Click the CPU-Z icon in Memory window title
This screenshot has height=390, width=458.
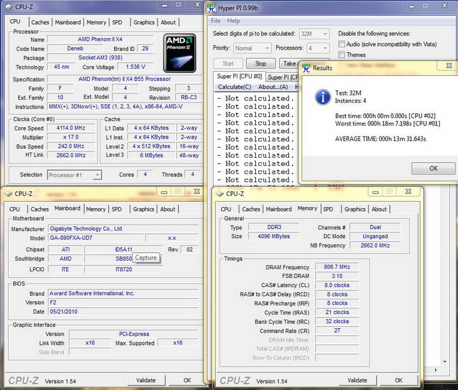pyautogui.click(x=219, y=193)
